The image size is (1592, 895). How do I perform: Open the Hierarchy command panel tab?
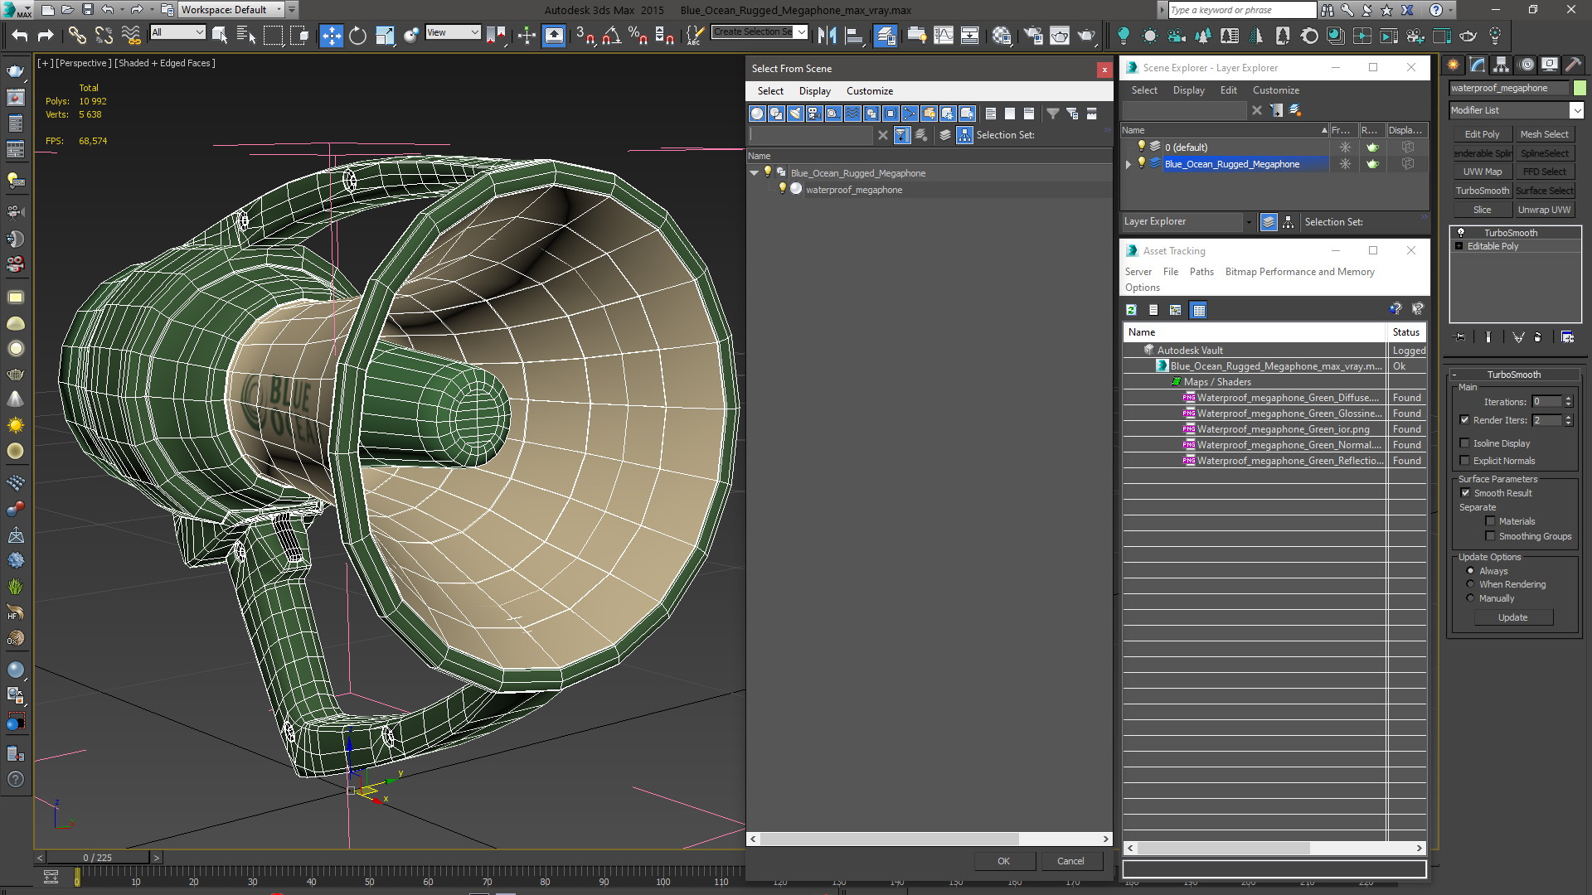pyautogui.click(x=1501, y=65)
